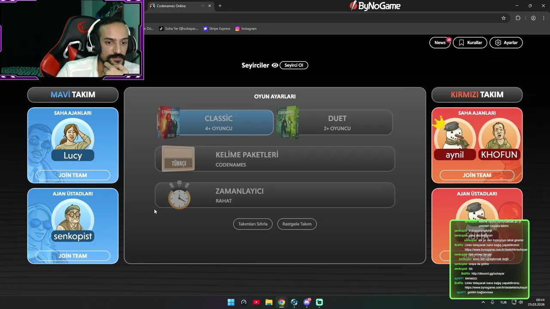550x309 pixels.
Task: Click Lucy's player avatar
Action: pyautogui.click(x=73, y=136)
